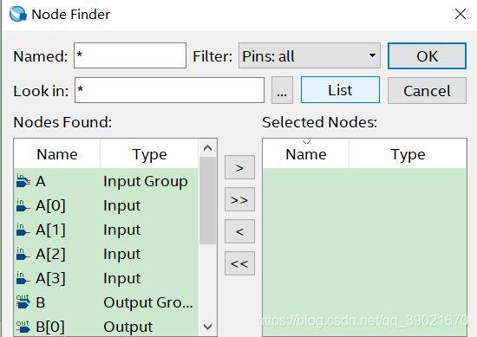Select the 'A[1]' node name

[50, 230]
